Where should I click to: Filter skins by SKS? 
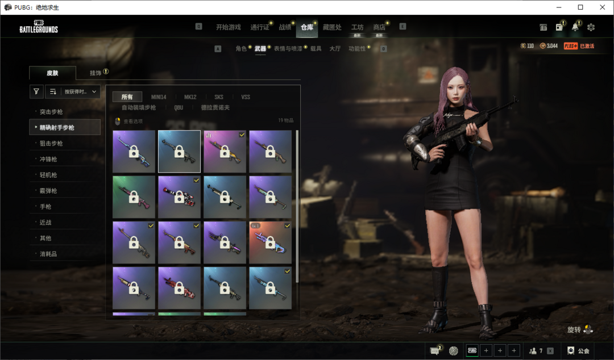(x=219, y=97)
